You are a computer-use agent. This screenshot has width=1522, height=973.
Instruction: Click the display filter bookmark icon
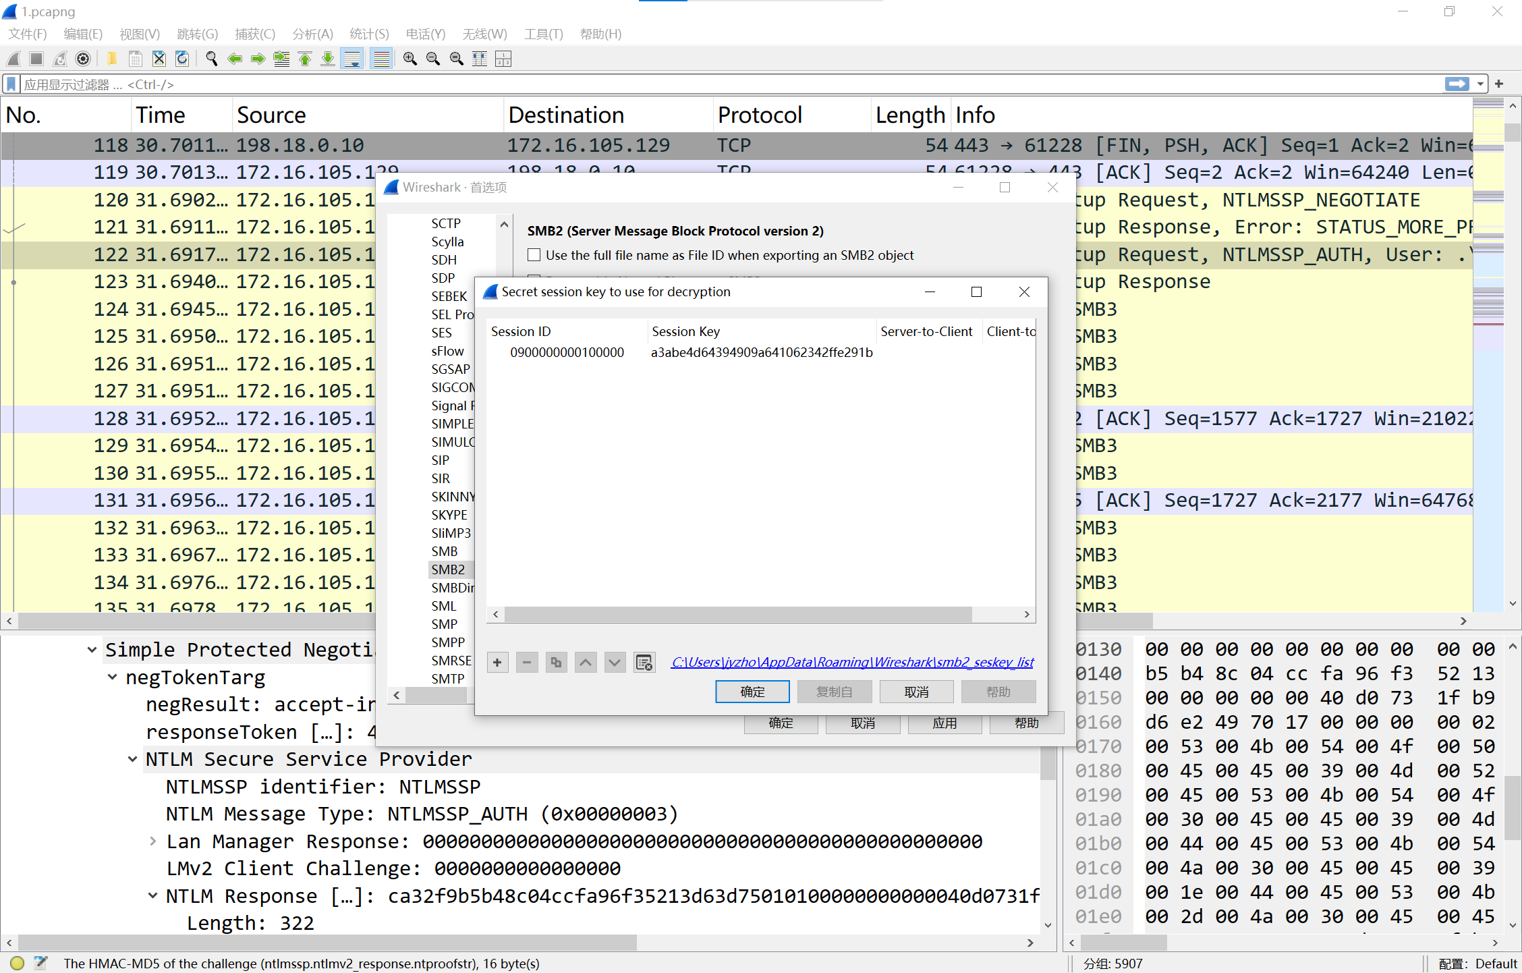click(11, 84)
